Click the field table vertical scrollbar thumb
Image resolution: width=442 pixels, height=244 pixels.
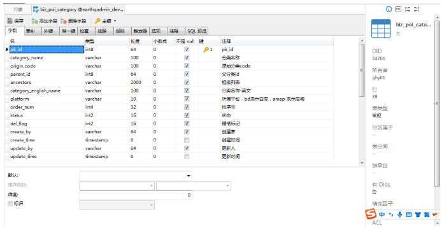click(362, 70)
